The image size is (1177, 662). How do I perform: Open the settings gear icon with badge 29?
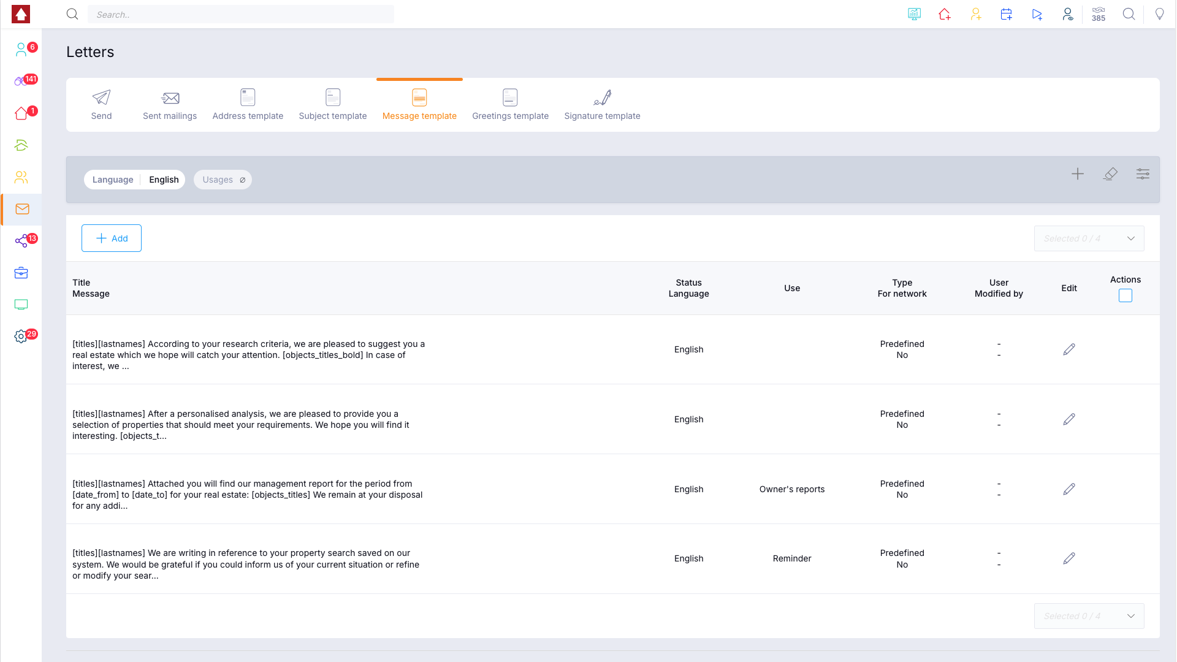21,337
